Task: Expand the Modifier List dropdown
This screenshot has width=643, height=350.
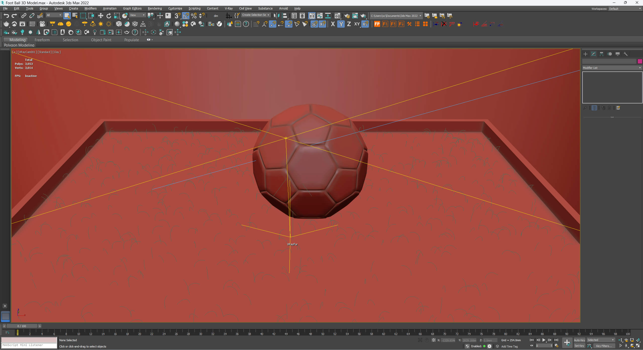Action: [x=612, y=68]
